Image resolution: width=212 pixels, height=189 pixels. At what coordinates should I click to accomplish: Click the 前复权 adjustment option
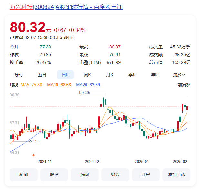click(x=184, y=85)
